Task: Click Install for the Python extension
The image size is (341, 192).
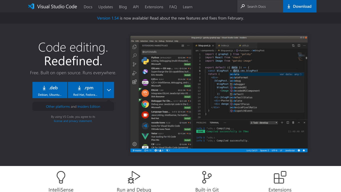Action: tap(187, 64)
